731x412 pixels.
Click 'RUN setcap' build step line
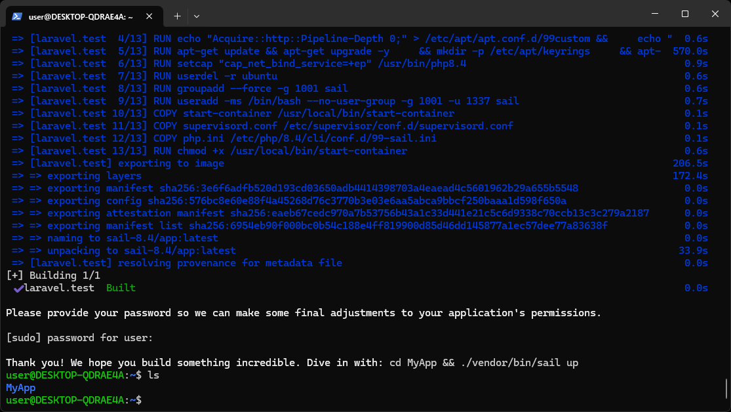coord(239,64)
